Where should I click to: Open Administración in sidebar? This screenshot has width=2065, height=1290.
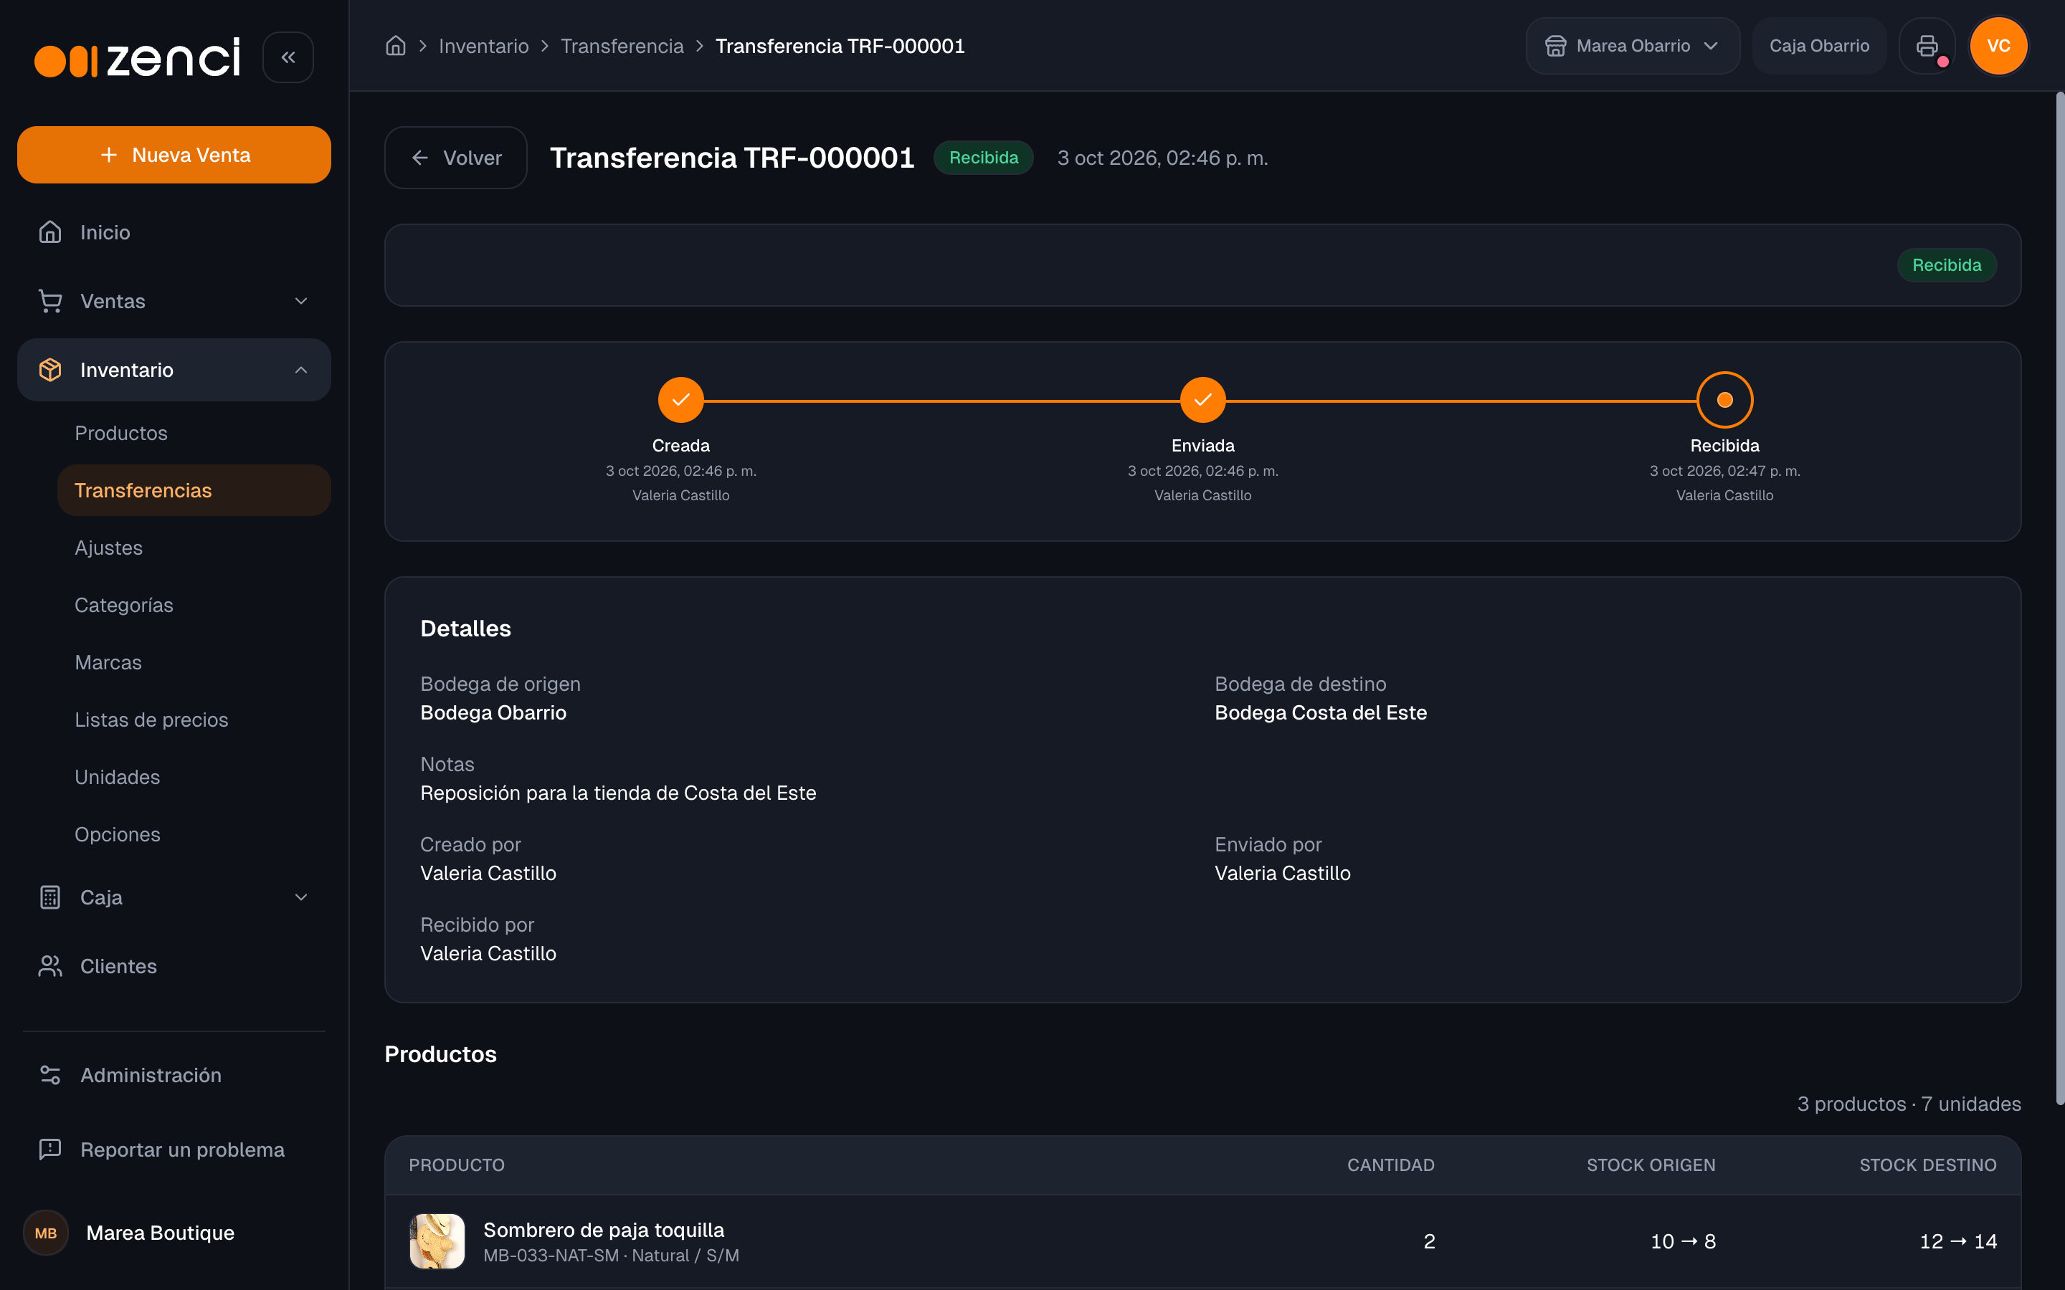[174, 1075]
